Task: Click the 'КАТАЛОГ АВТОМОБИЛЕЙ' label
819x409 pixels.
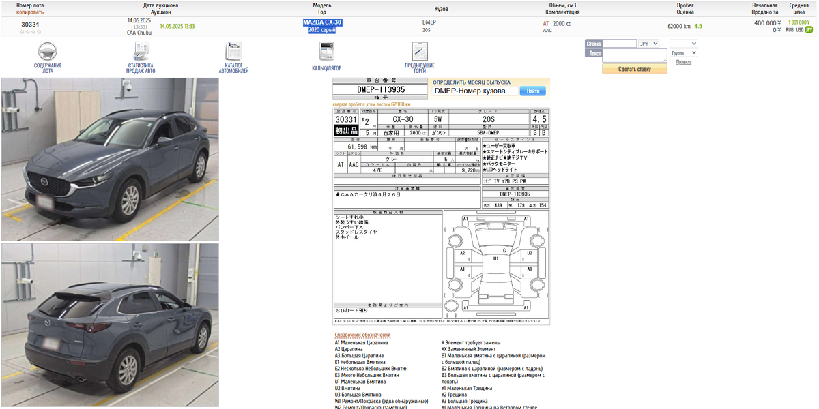Action: point(233,68)
